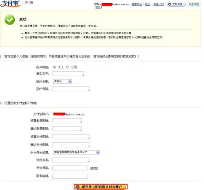This screenshot has height=190, width=204.
Task: Click the 设置支付密码 field
Action: pos(71,137)
